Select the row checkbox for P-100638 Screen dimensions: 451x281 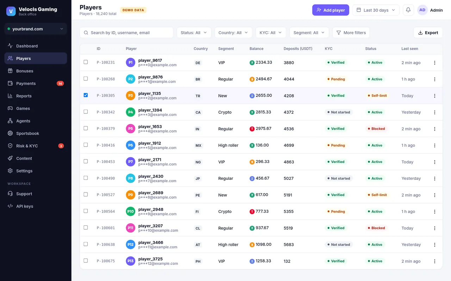coord(86,244)
